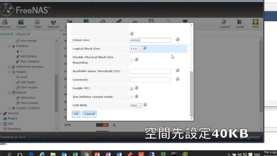Click info icon next to LUN RPM
The width and height of the screenshot is (277, 156).
tap(145, 105)
